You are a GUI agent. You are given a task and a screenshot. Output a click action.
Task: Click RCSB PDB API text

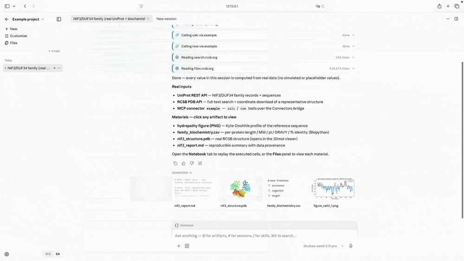pyautogui.click(x=190, y=102)
